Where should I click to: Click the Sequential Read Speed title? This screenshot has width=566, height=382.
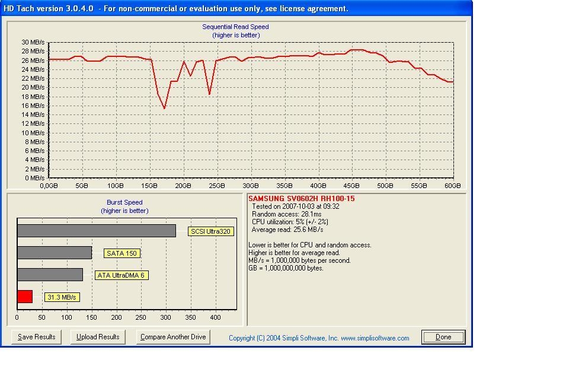235,27
